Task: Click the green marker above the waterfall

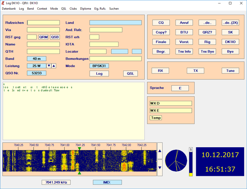Action: (x=79, y=149)
